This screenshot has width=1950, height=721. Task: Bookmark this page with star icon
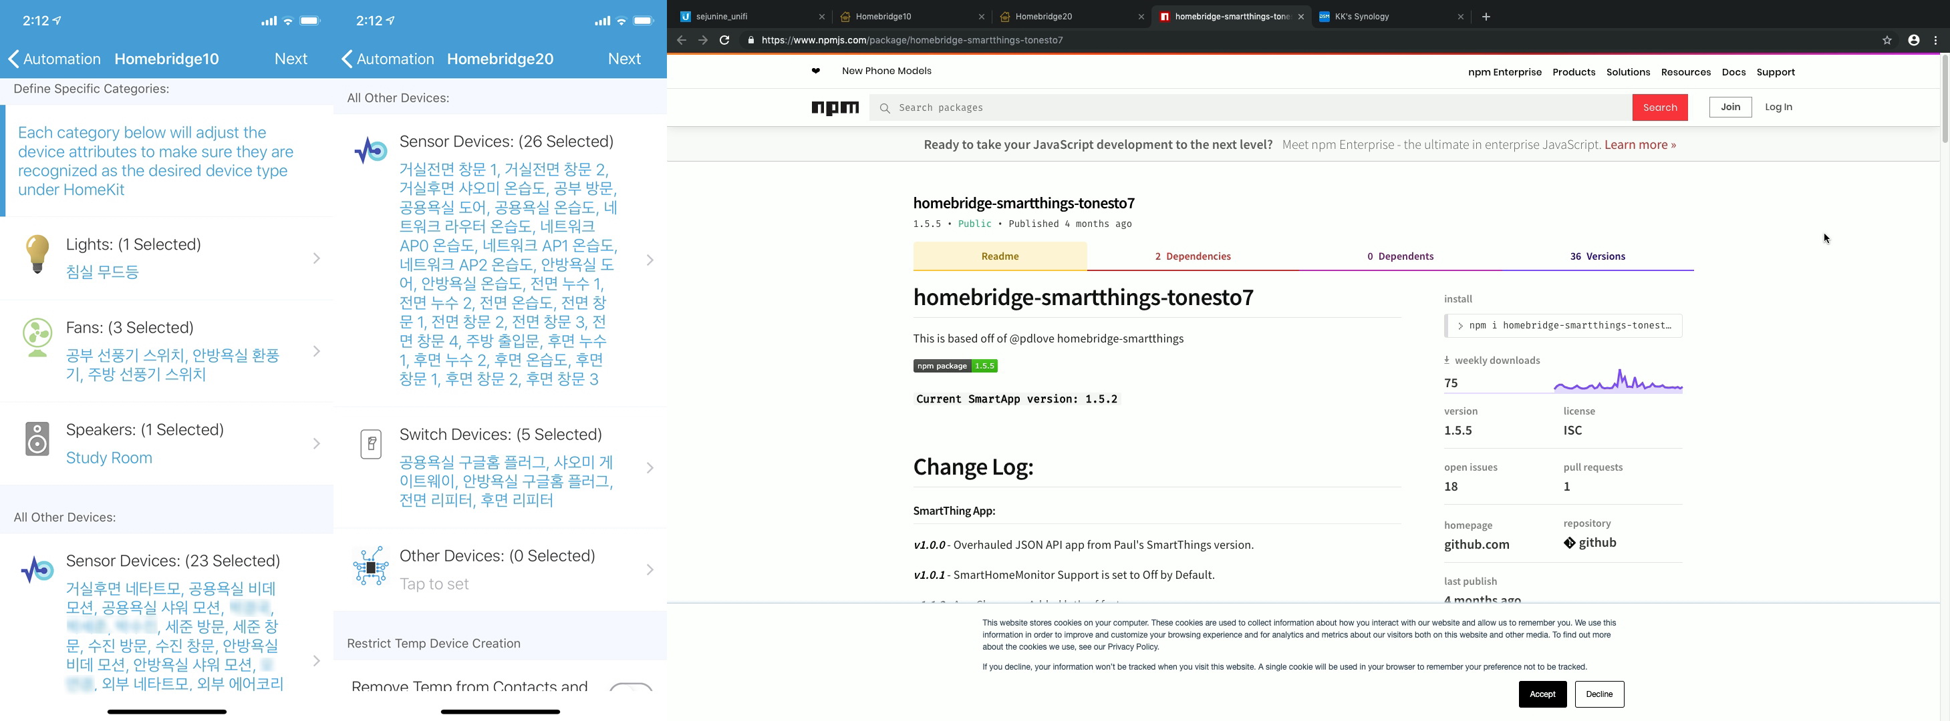click(1887, 40)
